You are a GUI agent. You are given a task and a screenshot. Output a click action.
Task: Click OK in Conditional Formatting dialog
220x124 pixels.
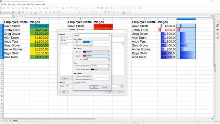(110, 92)
